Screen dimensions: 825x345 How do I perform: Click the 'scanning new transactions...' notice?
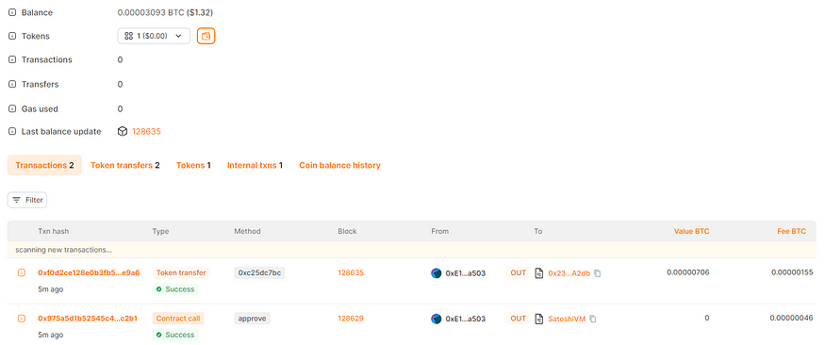64,249
